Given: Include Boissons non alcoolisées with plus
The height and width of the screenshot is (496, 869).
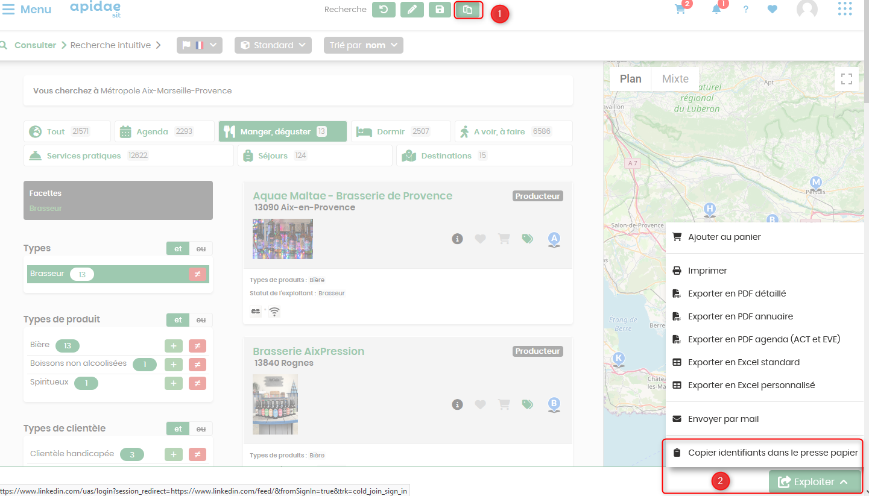Looking at the screenshot, I should (x=173, y=365).
